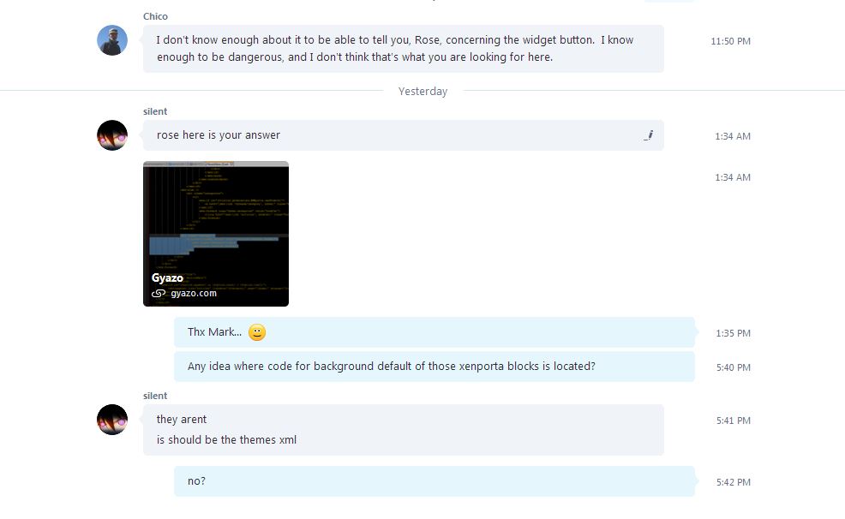Viewport: 845px width, 519px height.
Task: Click the 1:35 PM timestamp
Action: click(733, 333)
